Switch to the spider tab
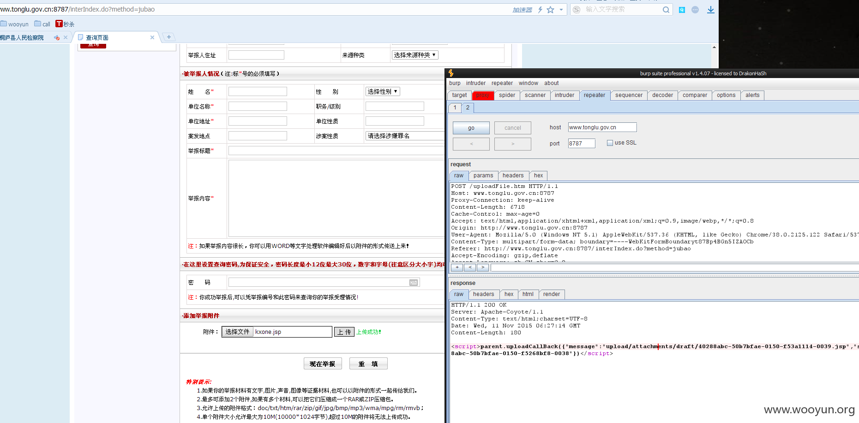 point(507,95)
